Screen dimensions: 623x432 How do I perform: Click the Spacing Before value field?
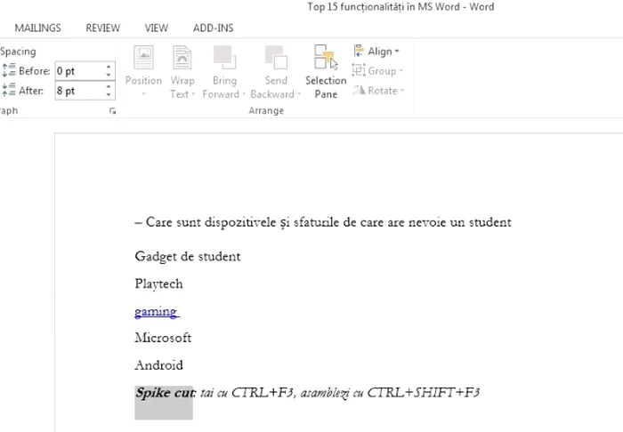click(x=80, y=71)
